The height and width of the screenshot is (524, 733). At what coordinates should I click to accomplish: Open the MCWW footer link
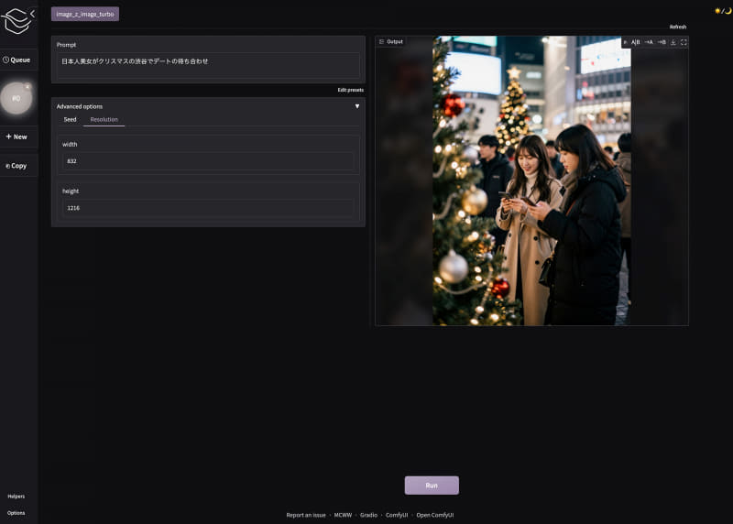(x=343, y=515)
